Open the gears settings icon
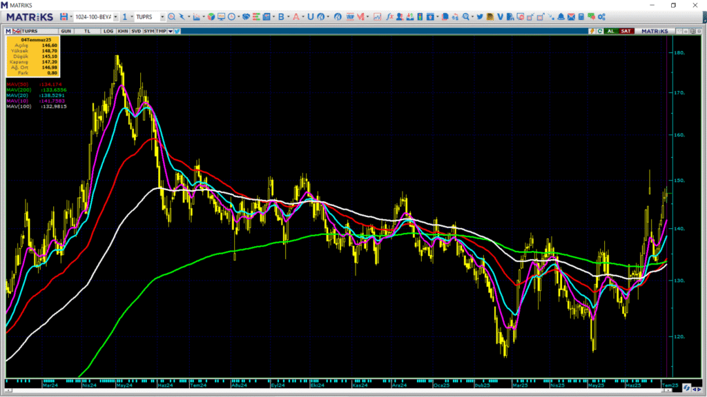 [601, 17]
